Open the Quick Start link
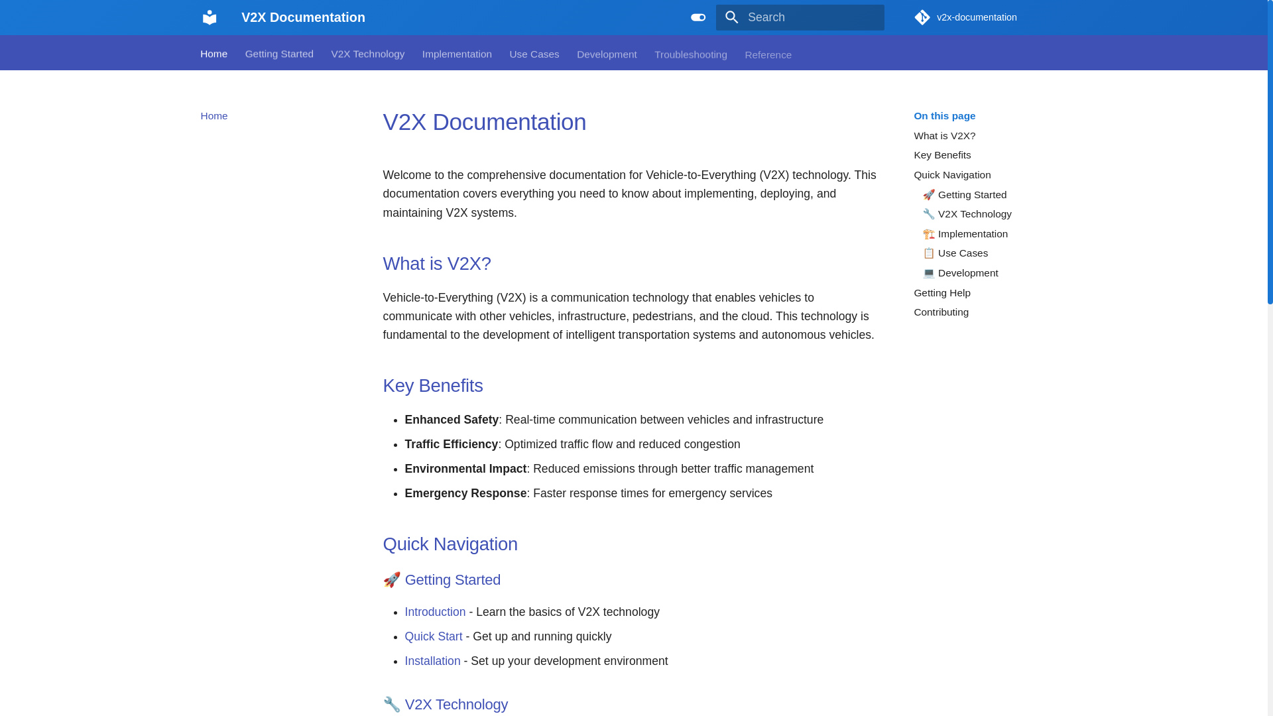Viewport: 1273px width, 716px height. tap(434, 636)
